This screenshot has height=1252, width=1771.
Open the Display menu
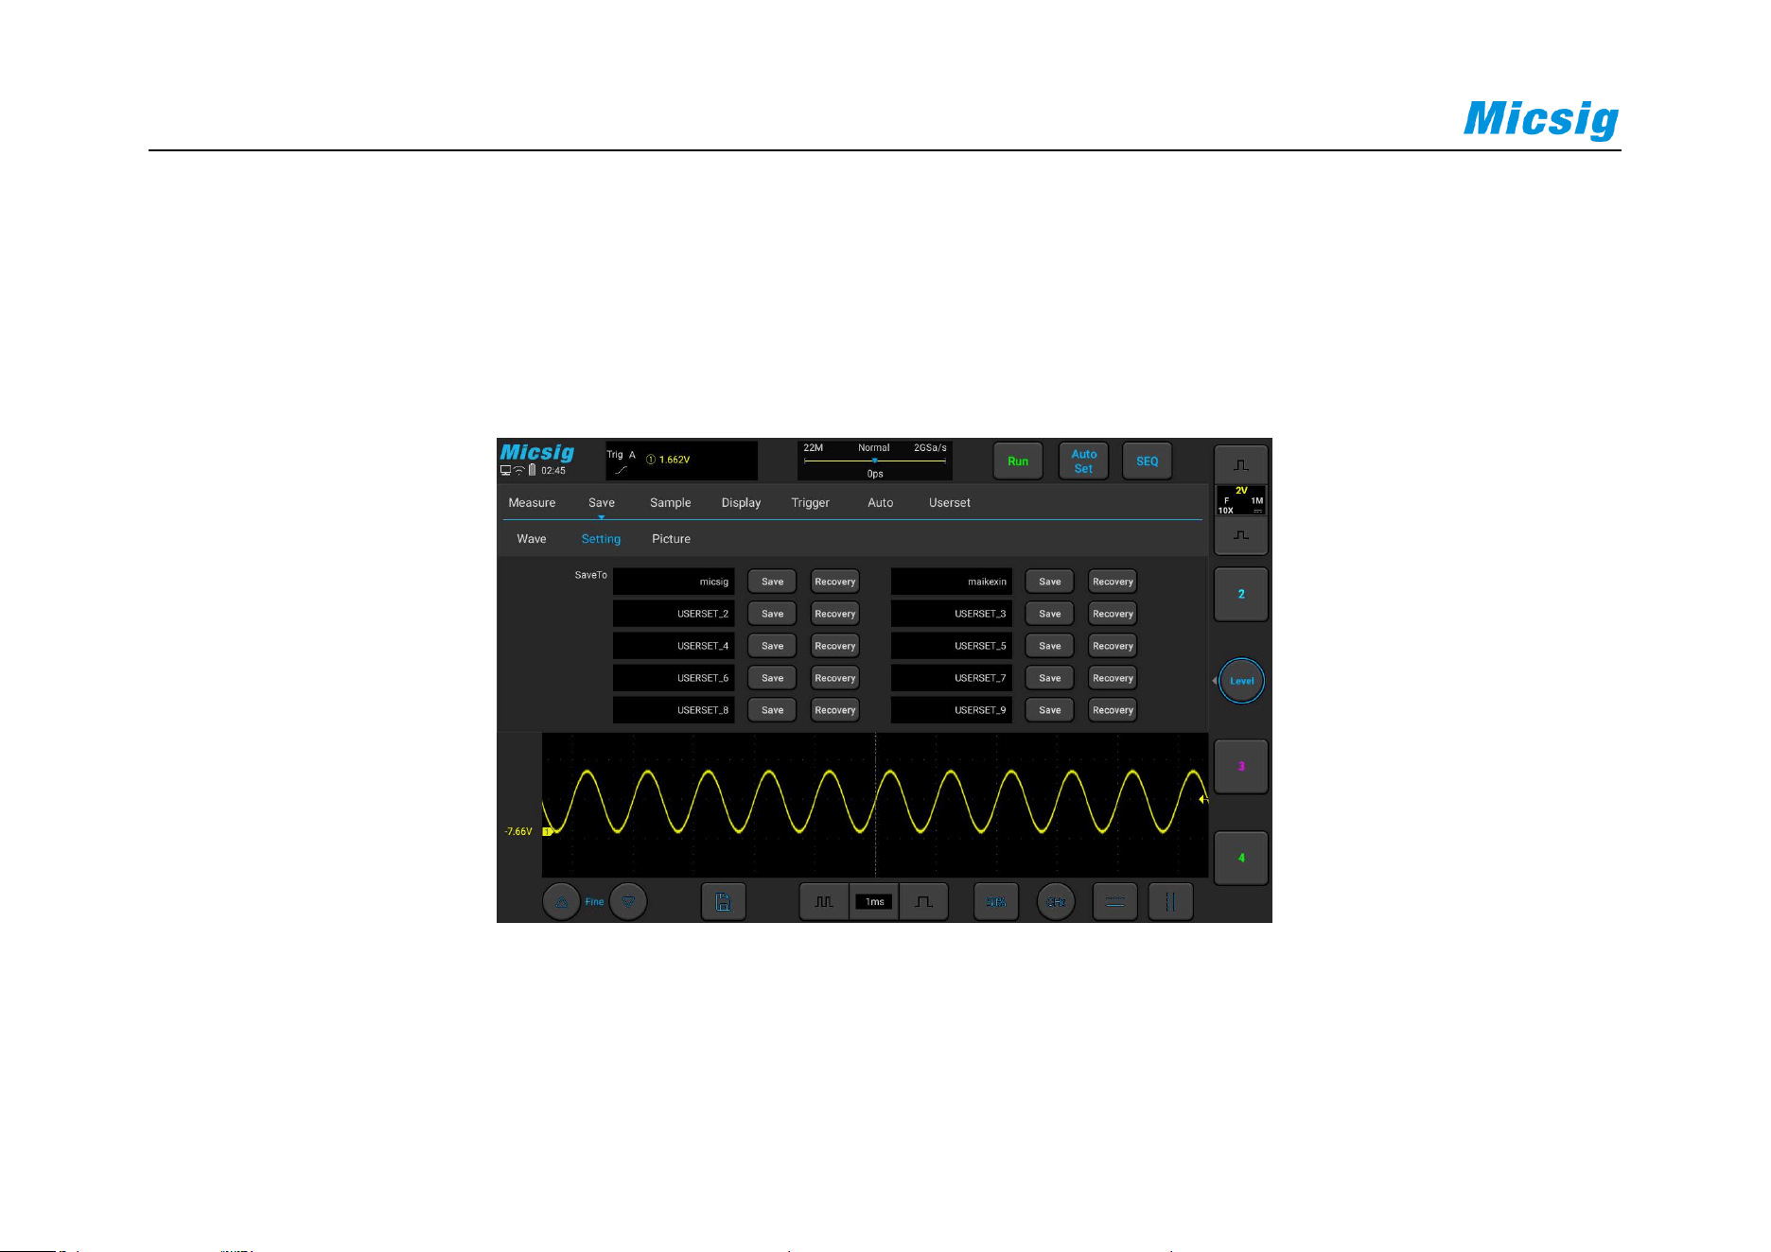click(x=741, y=503)
